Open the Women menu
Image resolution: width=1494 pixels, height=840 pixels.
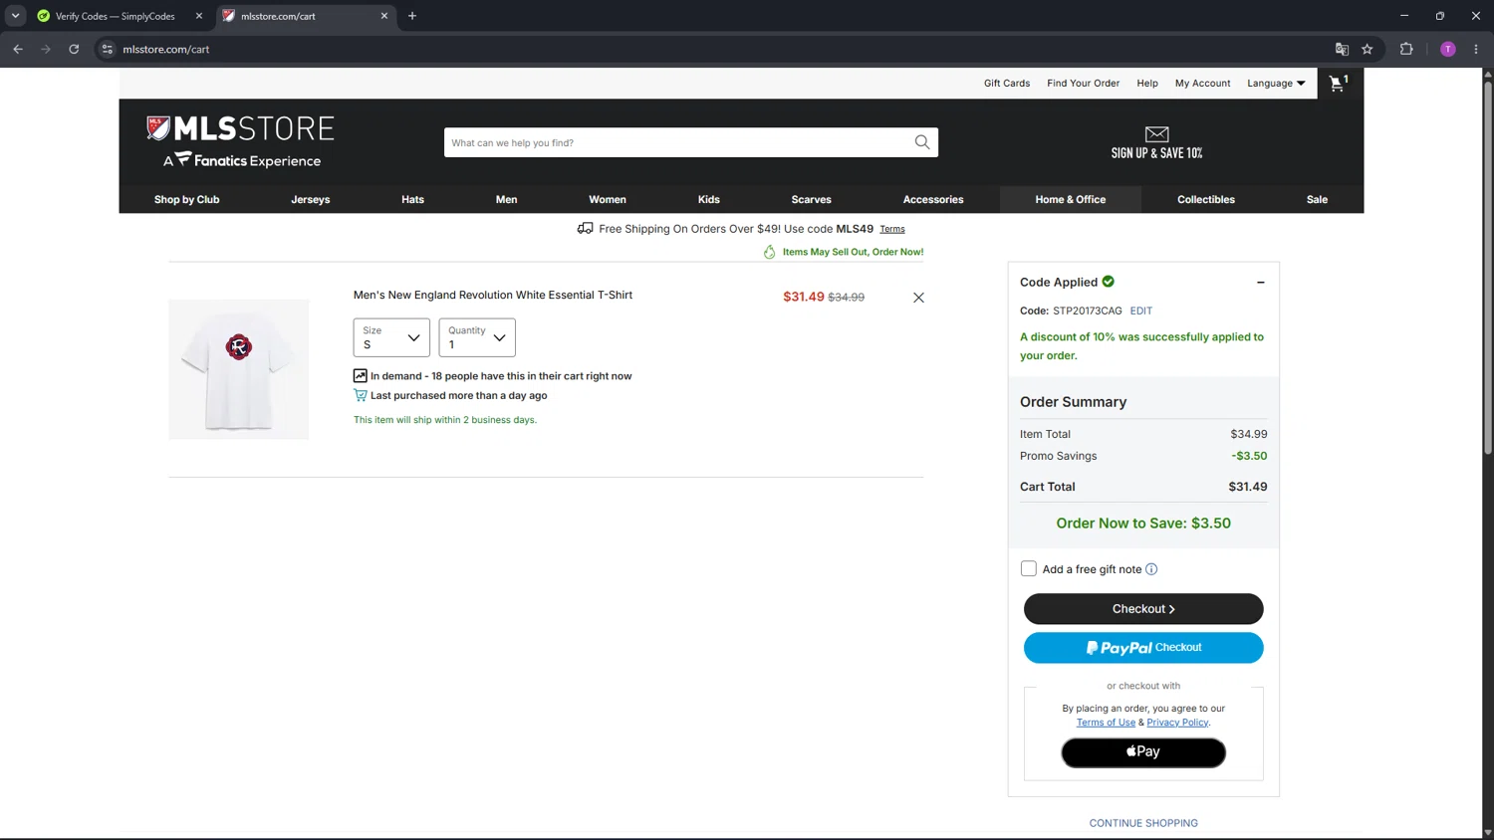pos(608,199)
